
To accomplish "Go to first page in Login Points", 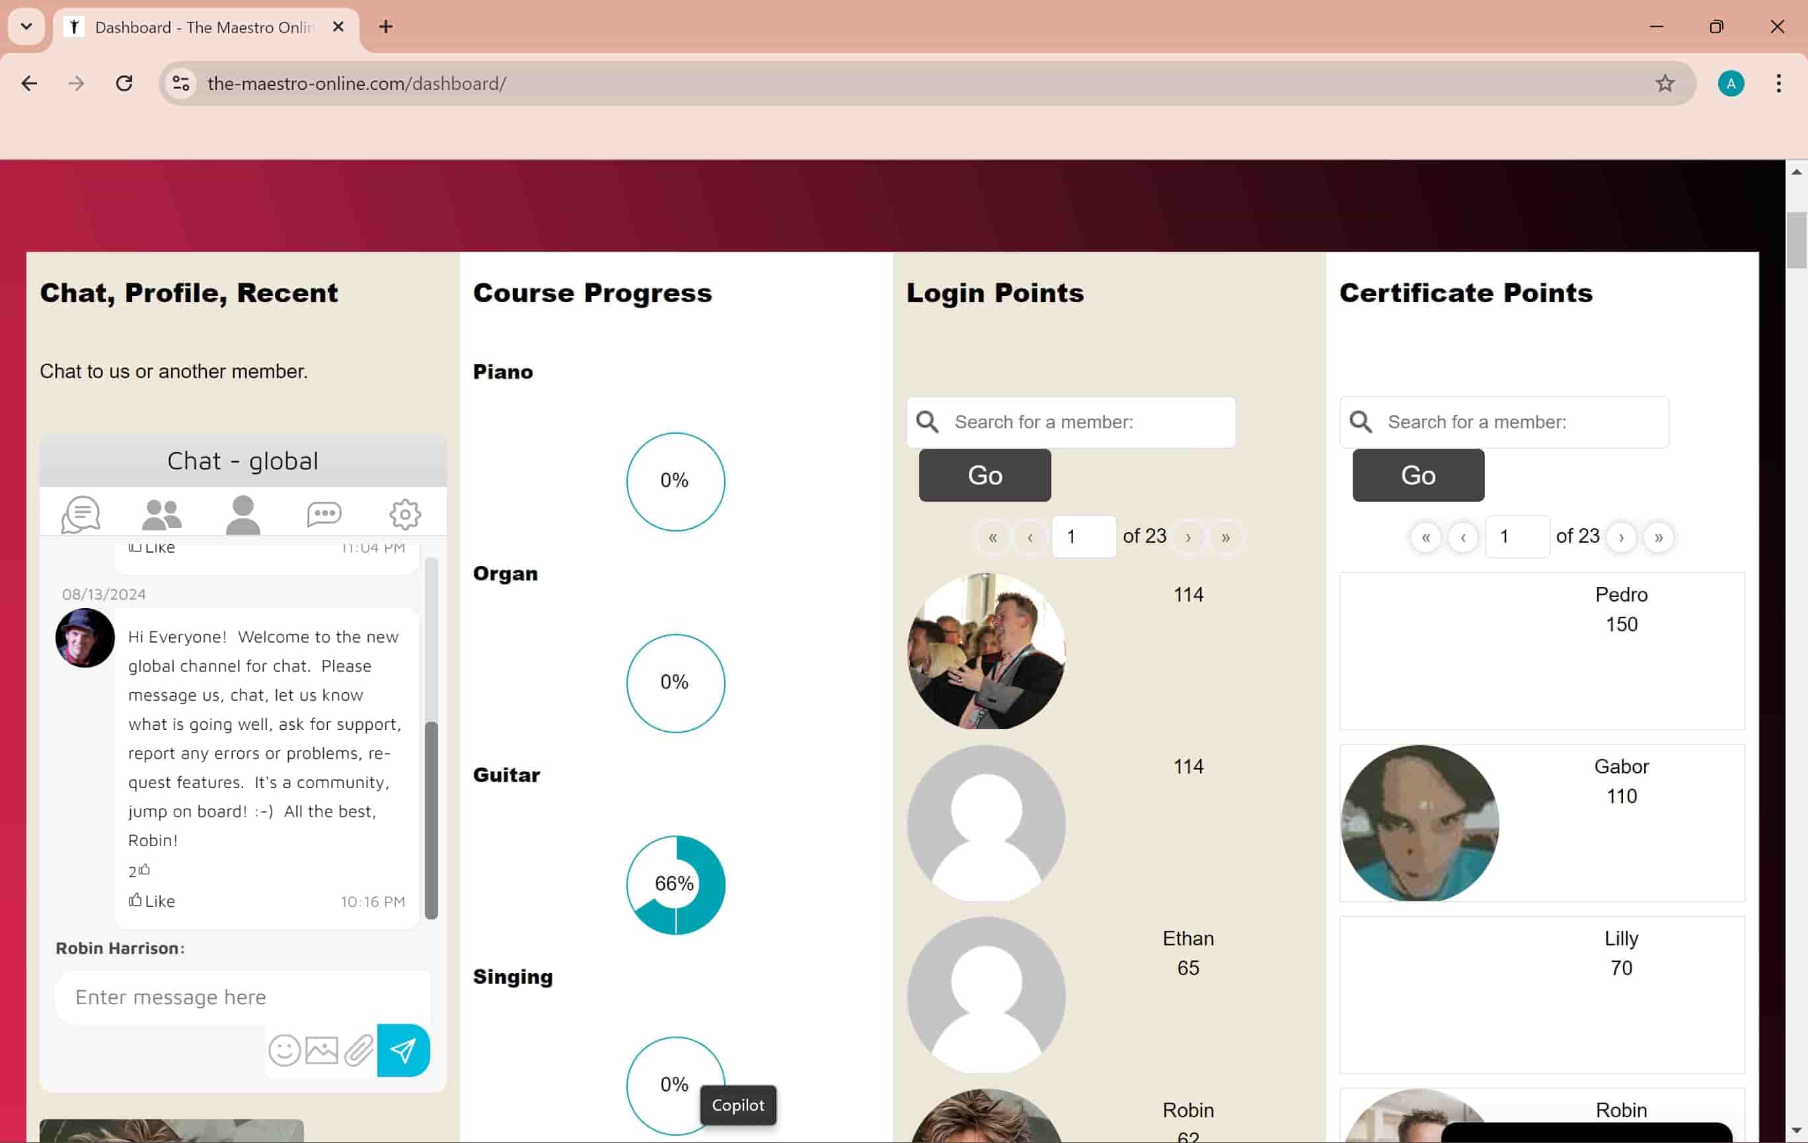I will [x=993, y=537].
